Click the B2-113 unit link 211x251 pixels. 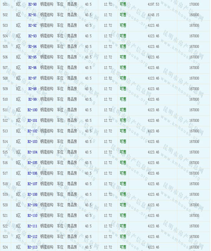32,247
